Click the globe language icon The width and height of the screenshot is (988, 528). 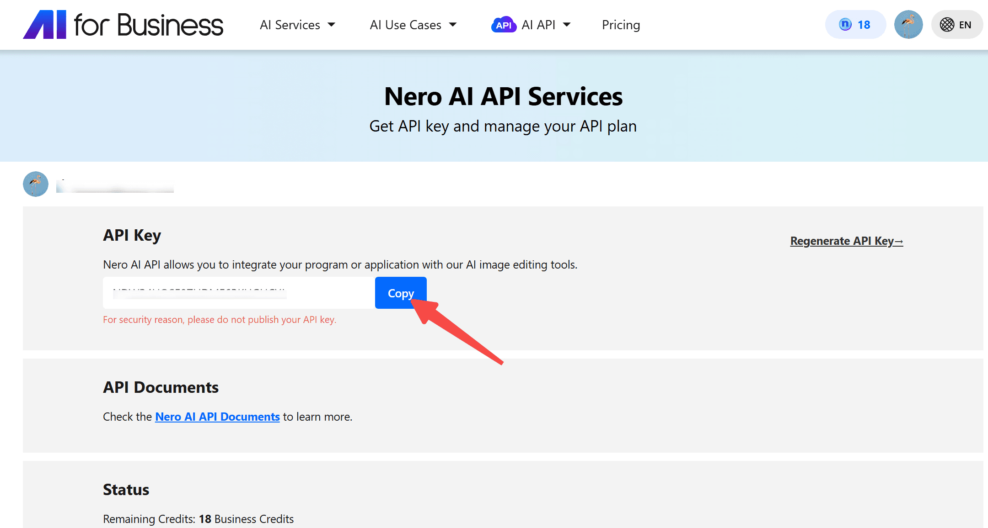pyautogui.click(x=947, y=25)
